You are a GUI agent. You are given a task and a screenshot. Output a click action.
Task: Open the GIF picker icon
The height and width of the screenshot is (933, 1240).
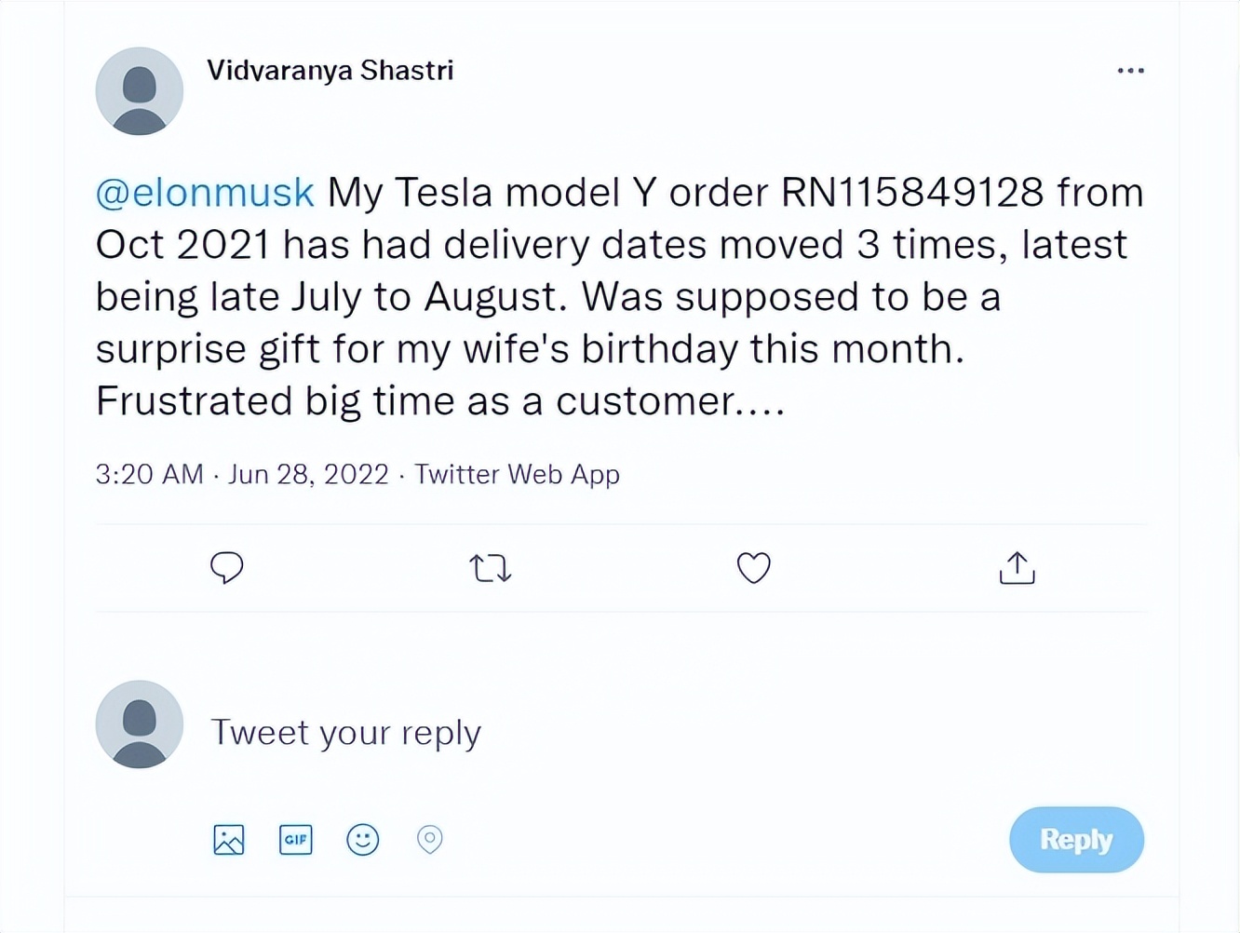point(295,839)
